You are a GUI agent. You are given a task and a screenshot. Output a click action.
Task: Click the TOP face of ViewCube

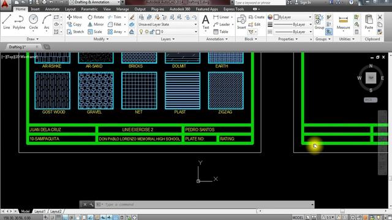371,78
